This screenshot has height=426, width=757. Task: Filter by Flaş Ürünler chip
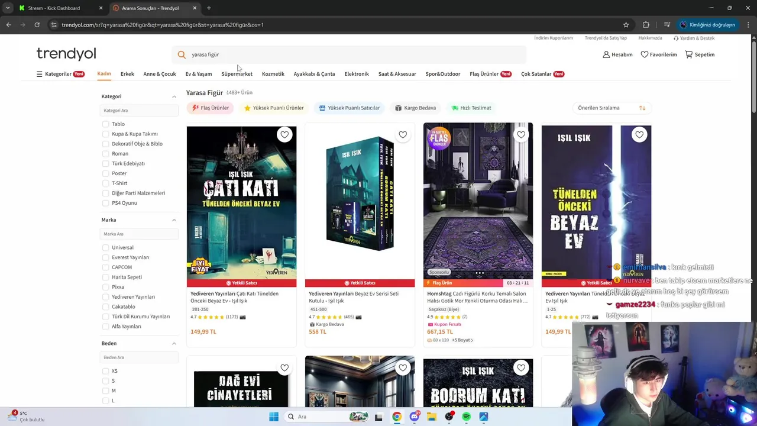click(x=211, y=108)
